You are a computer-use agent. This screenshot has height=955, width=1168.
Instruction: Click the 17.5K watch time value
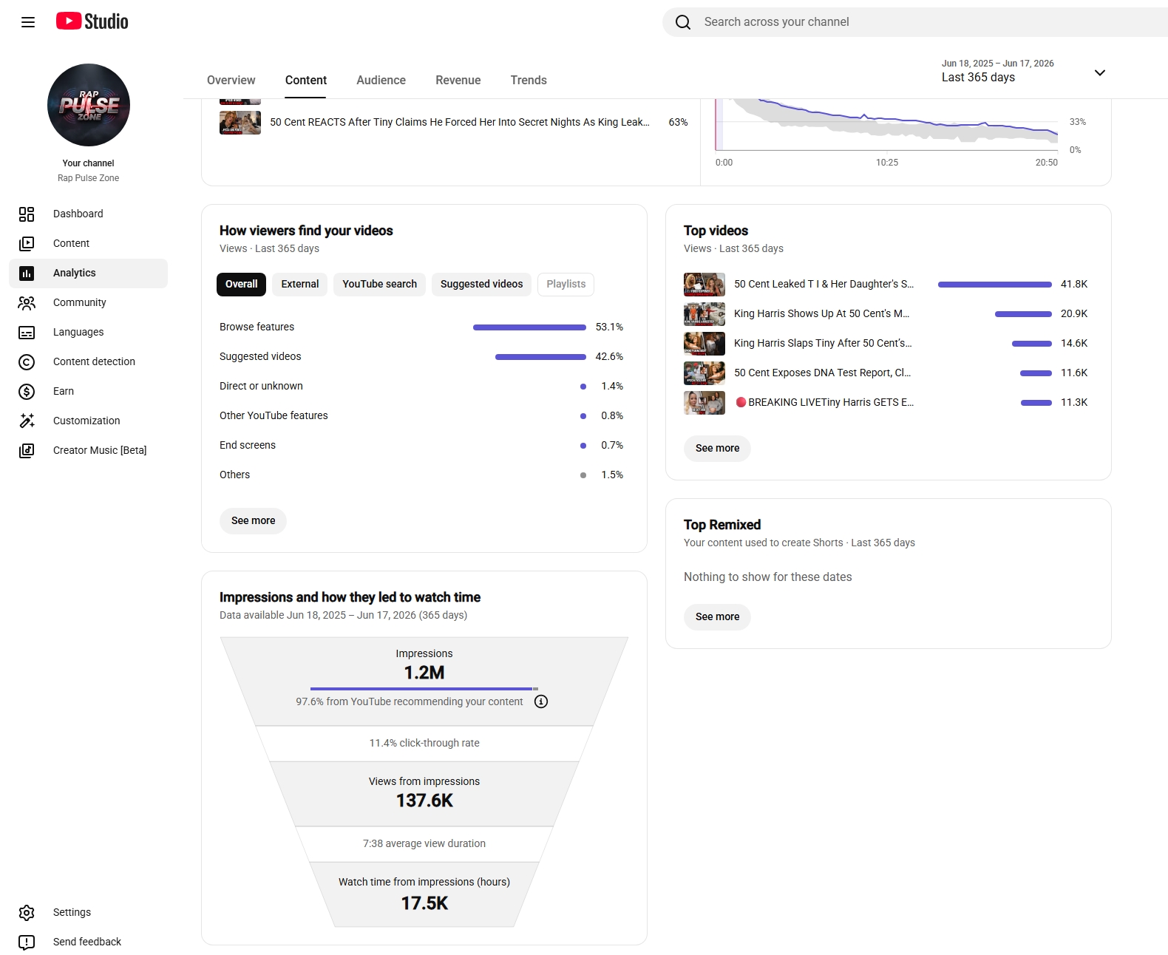point(424,903)
